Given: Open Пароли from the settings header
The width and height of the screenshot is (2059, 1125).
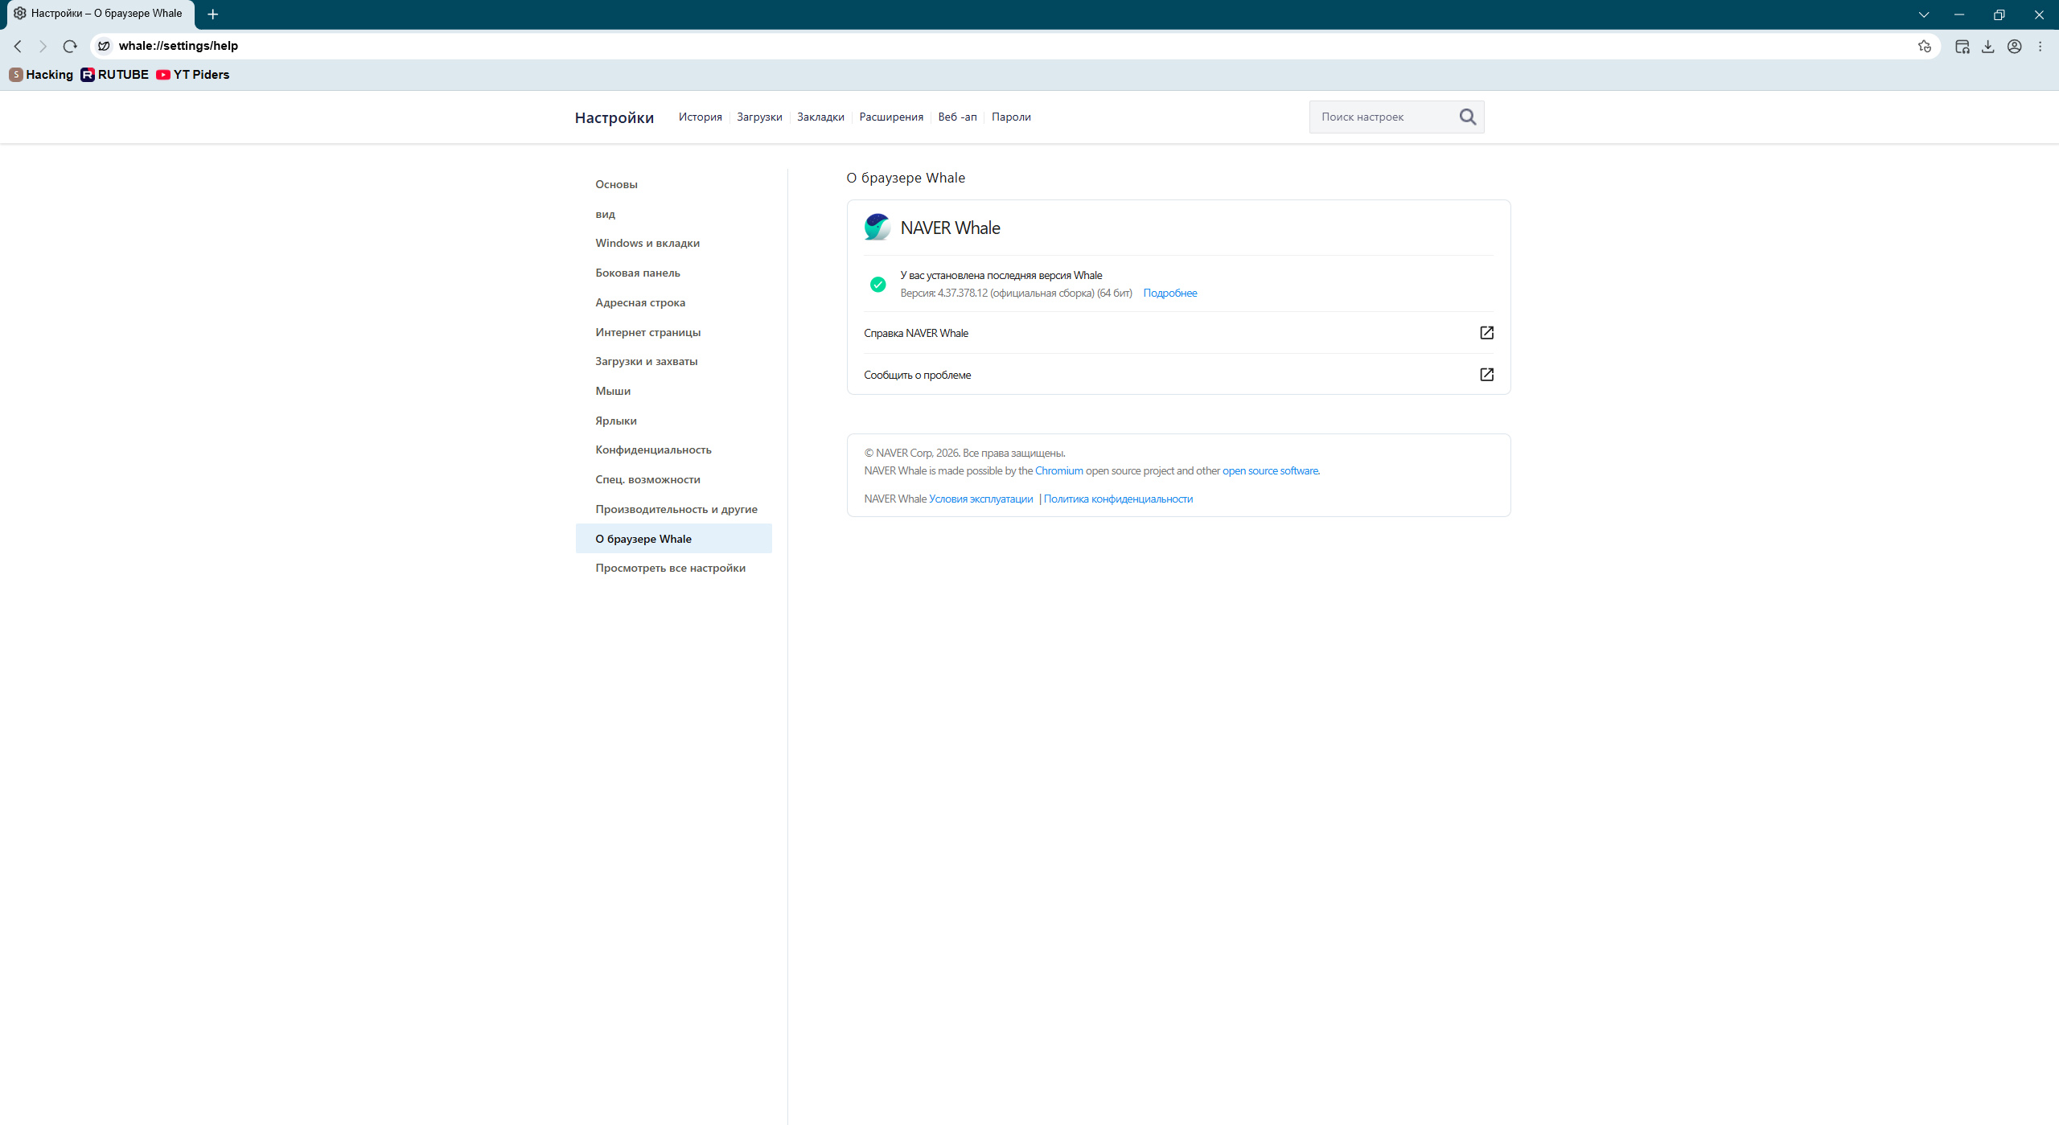Looking at the screenshot, I should click(x=1011, y=117).
